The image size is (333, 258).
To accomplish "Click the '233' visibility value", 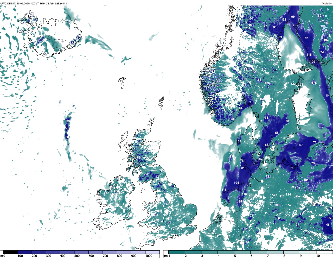I will click(x=271, y=60).
